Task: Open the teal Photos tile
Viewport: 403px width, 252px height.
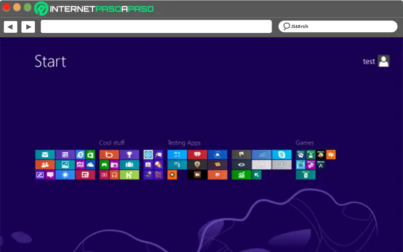Action: [65, 165]
